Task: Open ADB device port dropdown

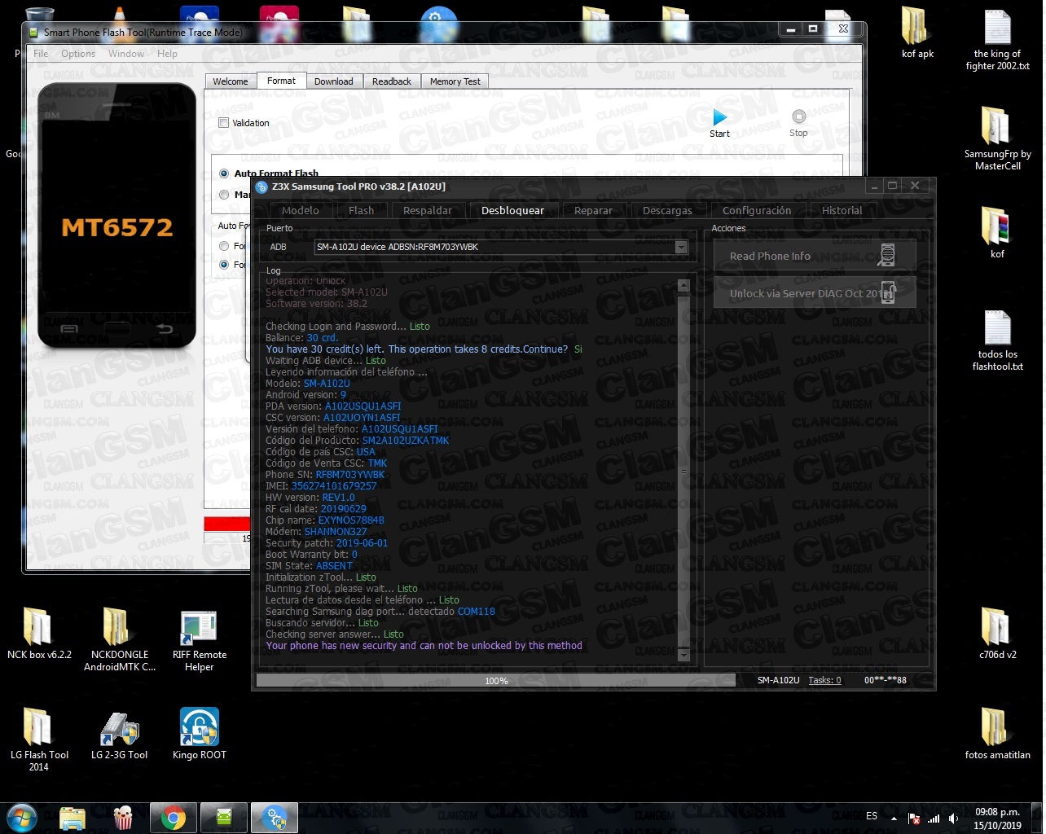Action: [681, 247]
